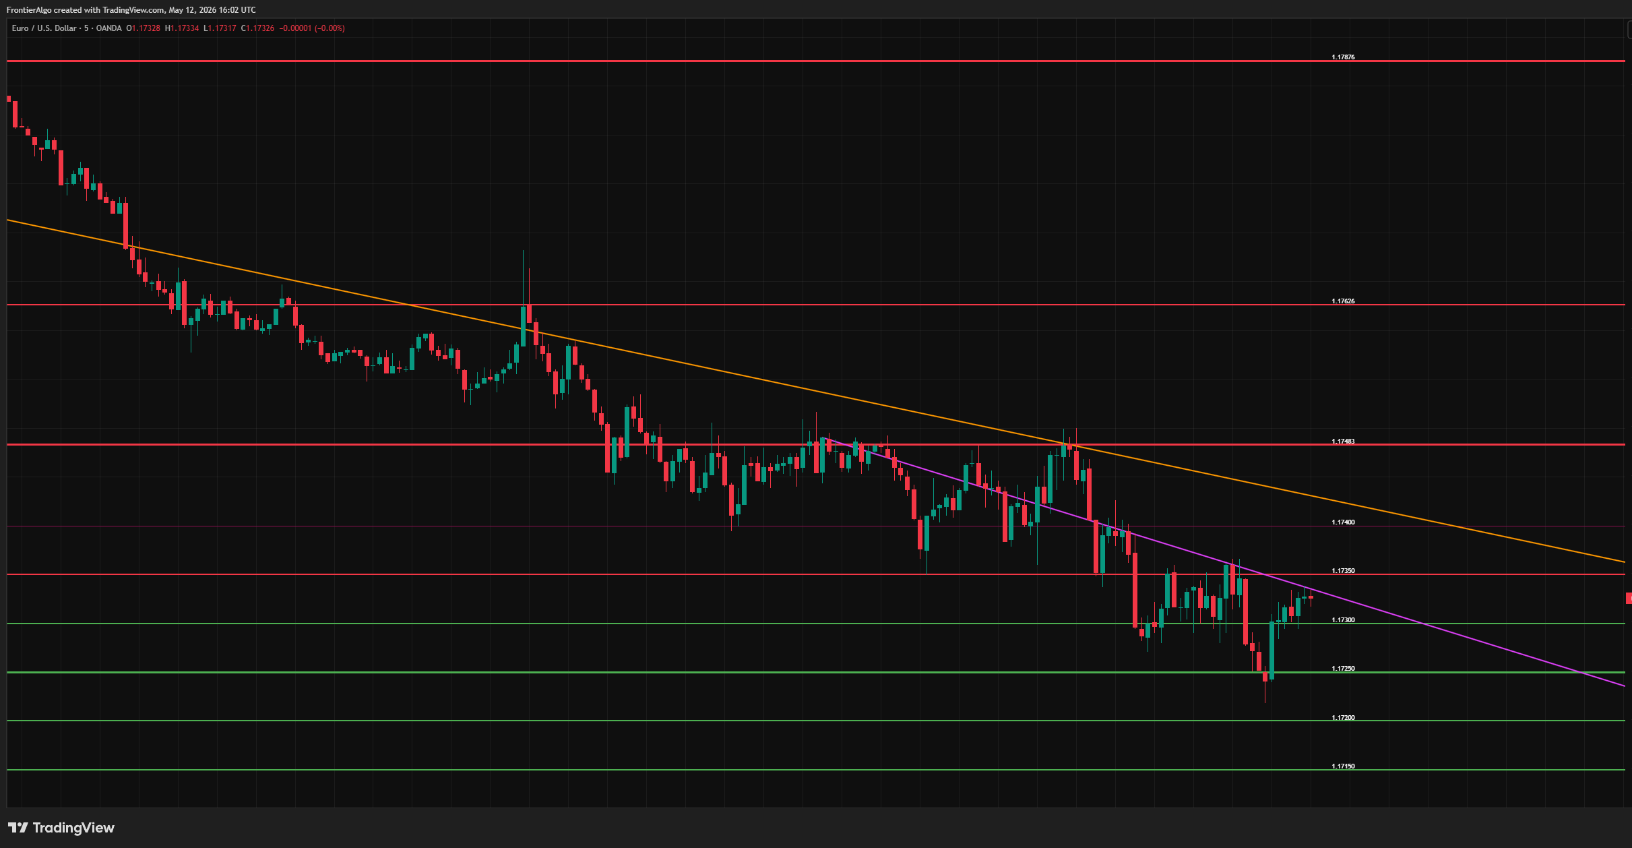Click the high value H1.17334
Image resolution: width=1632 pixels, height=848 pixels.
tap(182, 28)
